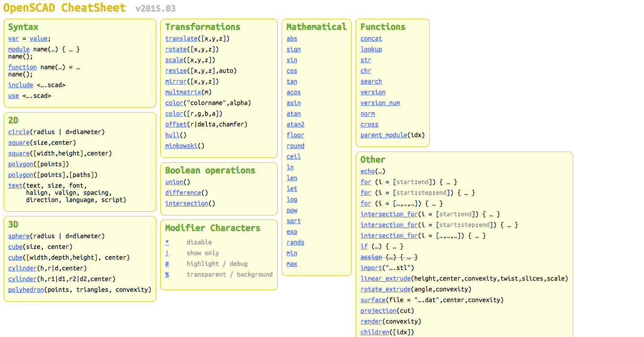Open the 'render' link
Screen dimensions: 644x337
[x=371, y=321]
